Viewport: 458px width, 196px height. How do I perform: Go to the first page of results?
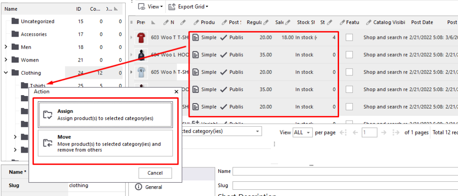(343, 133)
